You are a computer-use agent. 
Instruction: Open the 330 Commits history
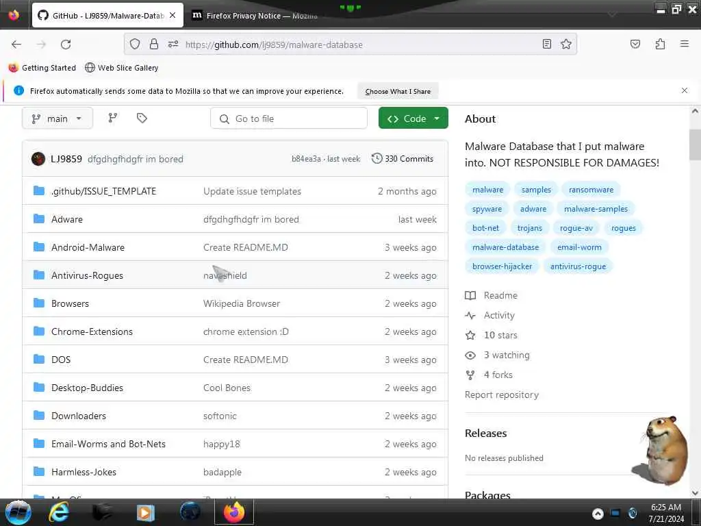tap(403, 159)
